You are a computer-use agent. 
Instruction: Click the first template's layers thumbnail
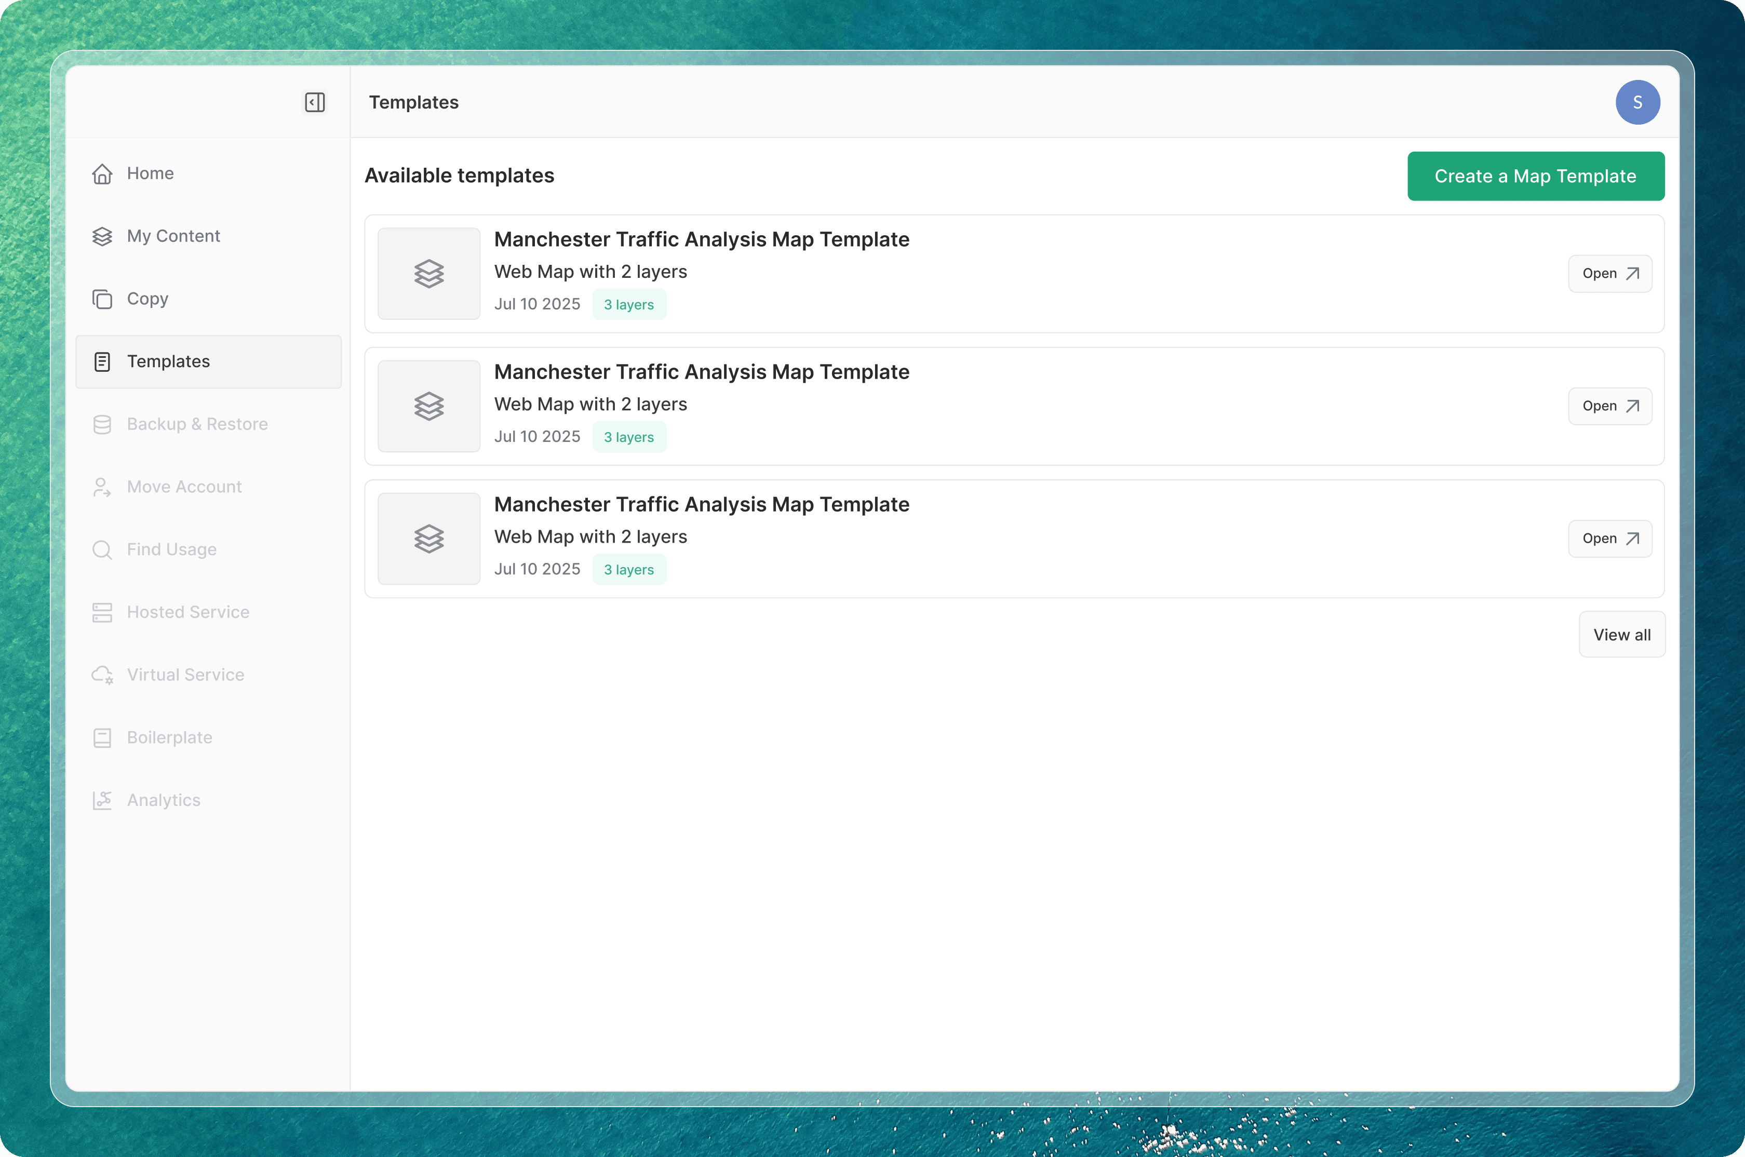click(x=428, y=274)
